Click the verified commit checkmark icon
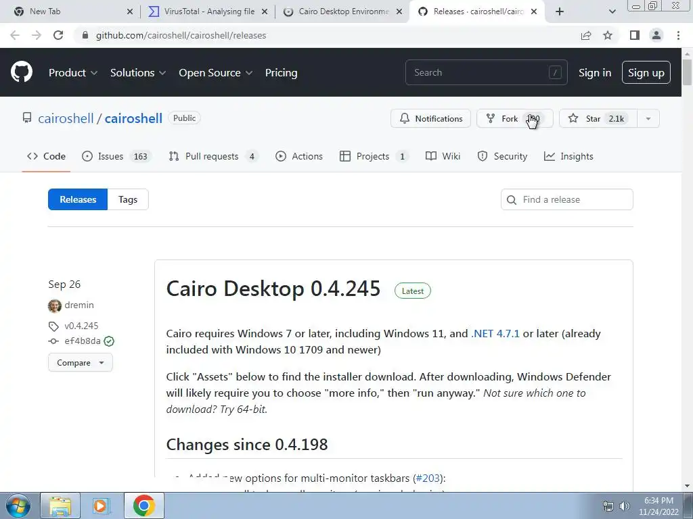Image resolution: width=693 pixels, height=519 pixels. [x=109, y=341]
